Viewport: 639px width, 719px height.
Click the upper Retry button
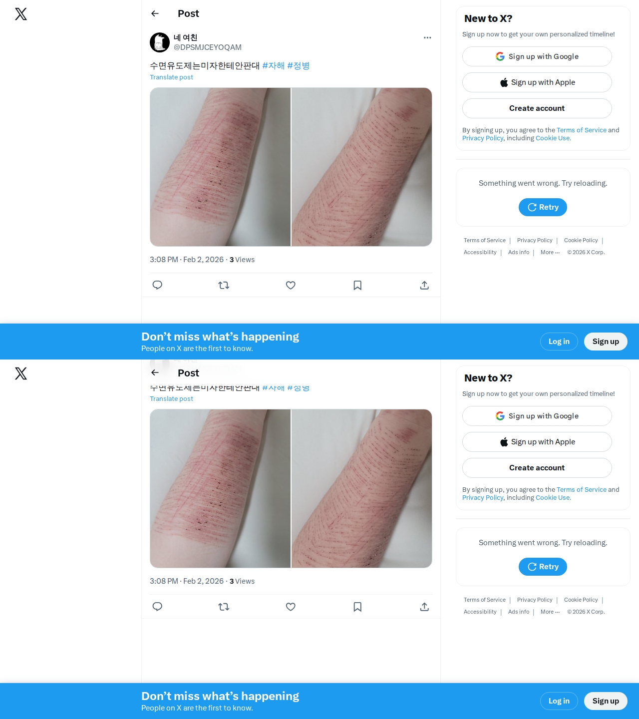coord(543,207)
